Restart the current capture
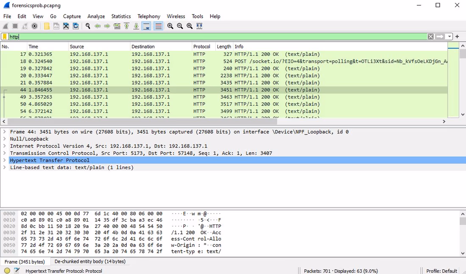Screen dimensions: 466x274 [25, 26]
